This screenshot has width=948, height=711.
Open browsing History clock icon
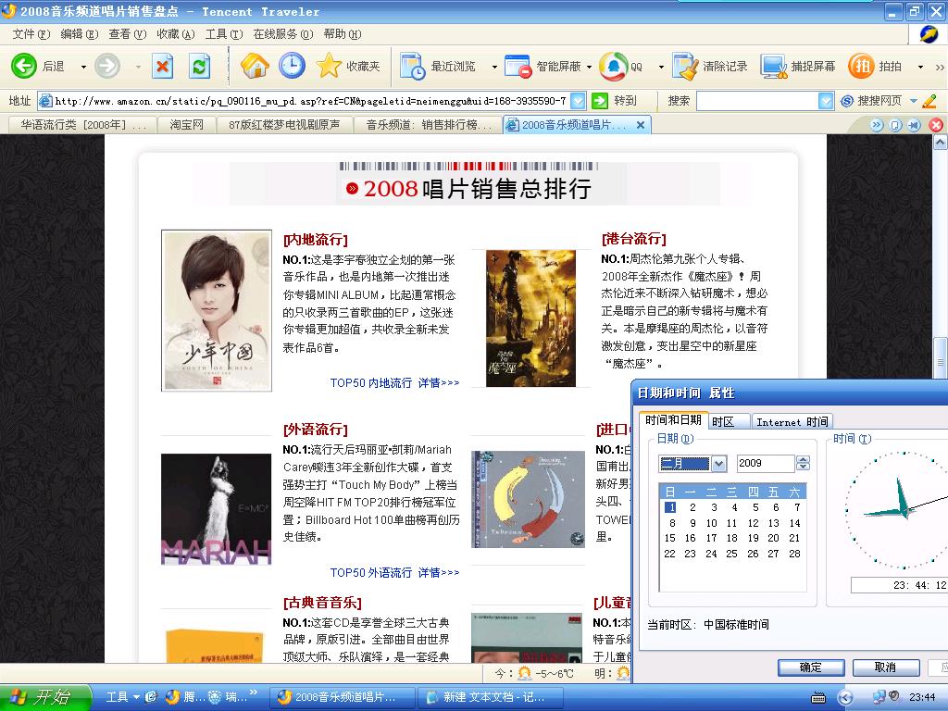pos(292,66)
